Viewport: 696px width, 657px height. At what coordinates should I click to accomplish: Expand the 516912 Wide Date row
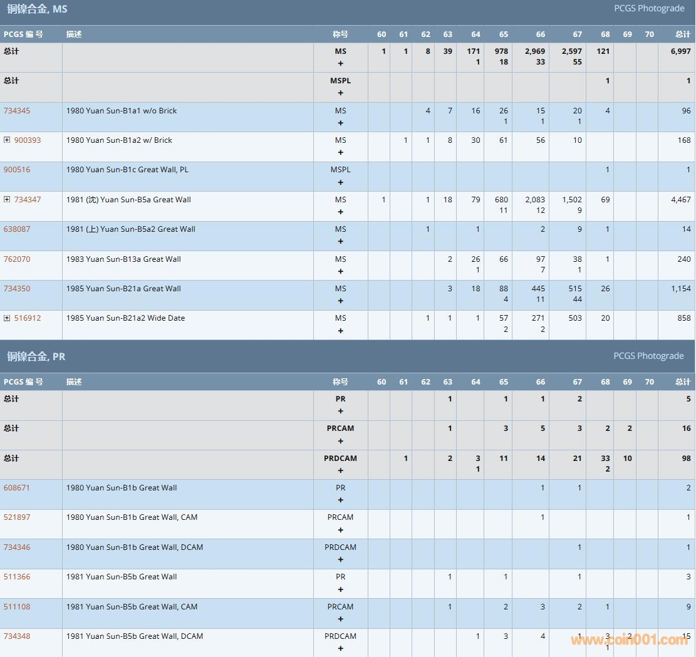pyautogui.click(x=7, y=318)
